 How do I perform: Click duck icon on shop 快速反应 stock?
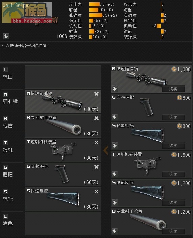115,203
